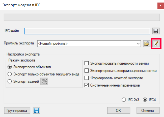Select Экспорт всех объектов radio button
The image size is (164, 117).
point(10,67)
